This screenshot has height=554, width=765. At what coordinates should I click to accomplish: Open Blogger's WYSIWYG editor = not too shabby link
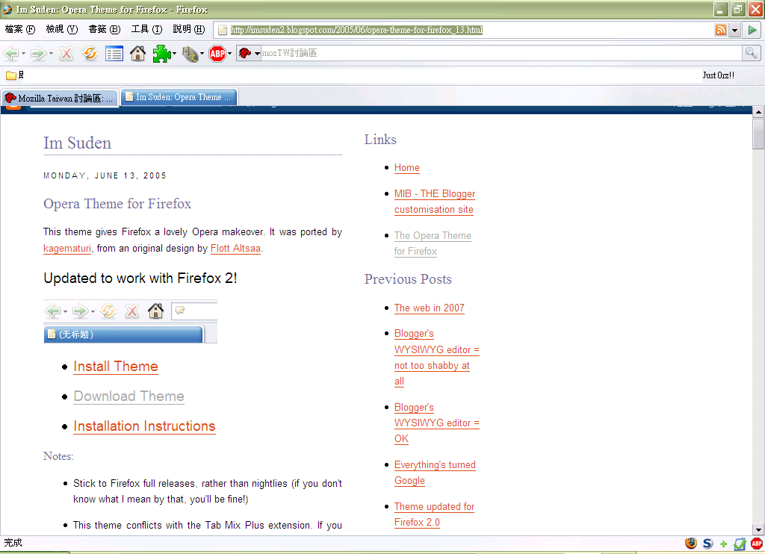click(436, 358)
